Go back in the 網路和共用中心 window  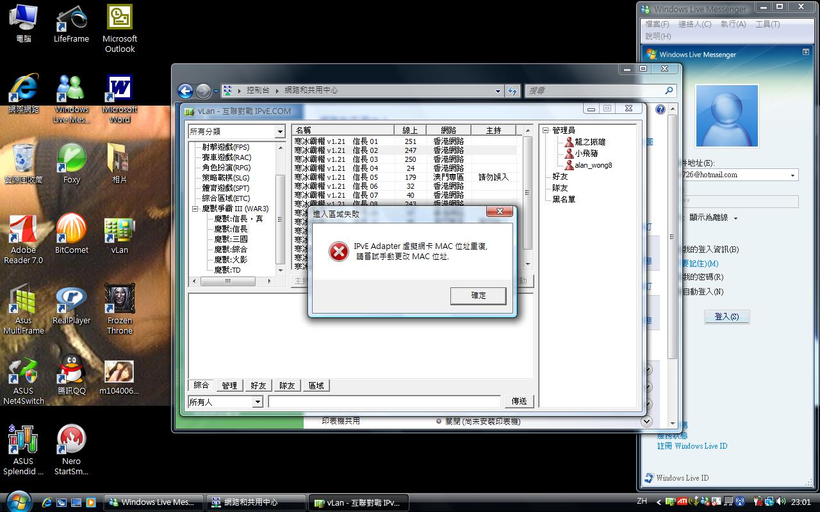(x=185, y=91)
